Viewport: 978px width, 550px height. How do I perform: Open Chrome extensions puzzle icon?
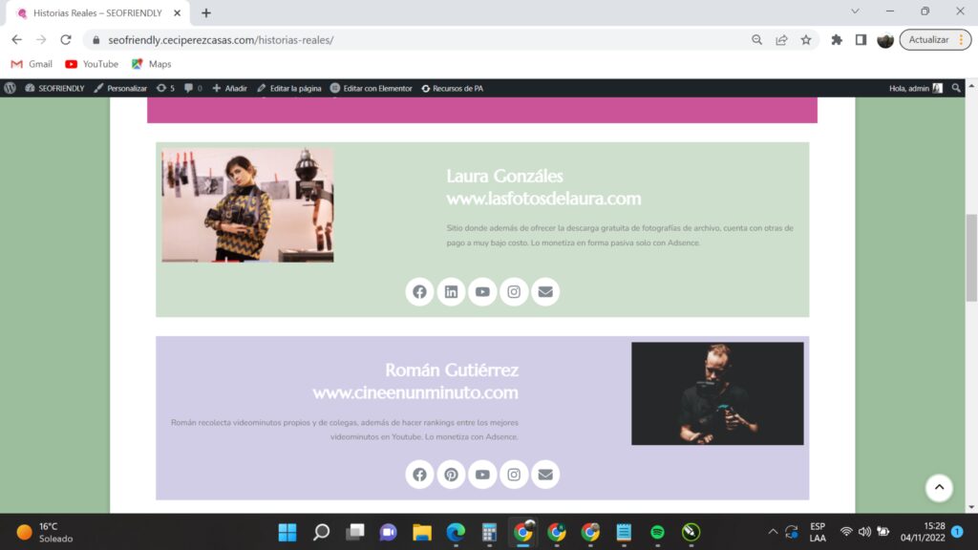[x=837, y=40]
